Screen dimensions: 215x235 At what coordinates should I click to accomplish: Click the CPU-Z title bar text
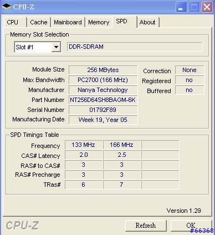23,7
